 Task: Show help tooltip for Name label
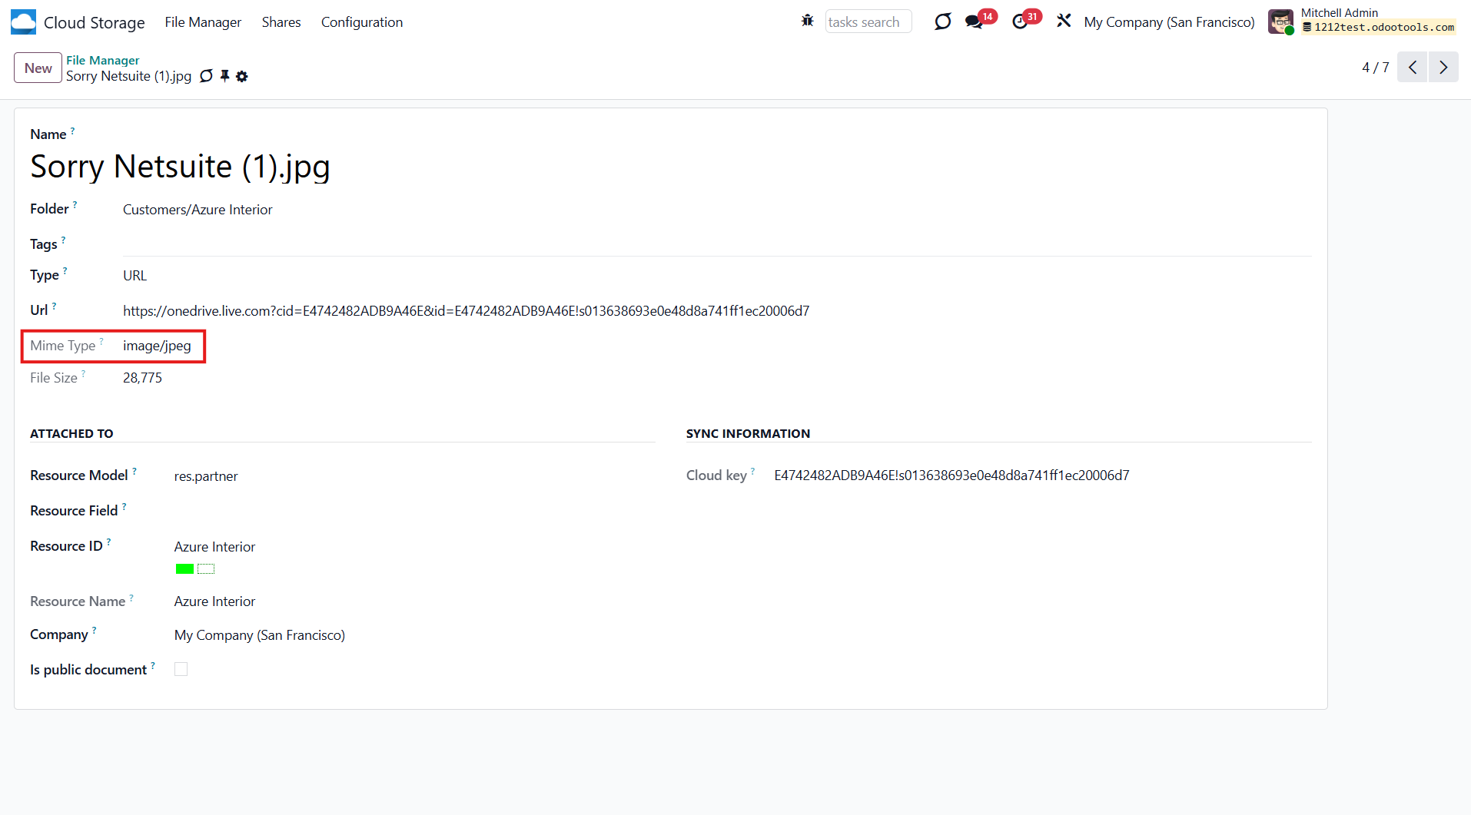(x=72, y=131)
